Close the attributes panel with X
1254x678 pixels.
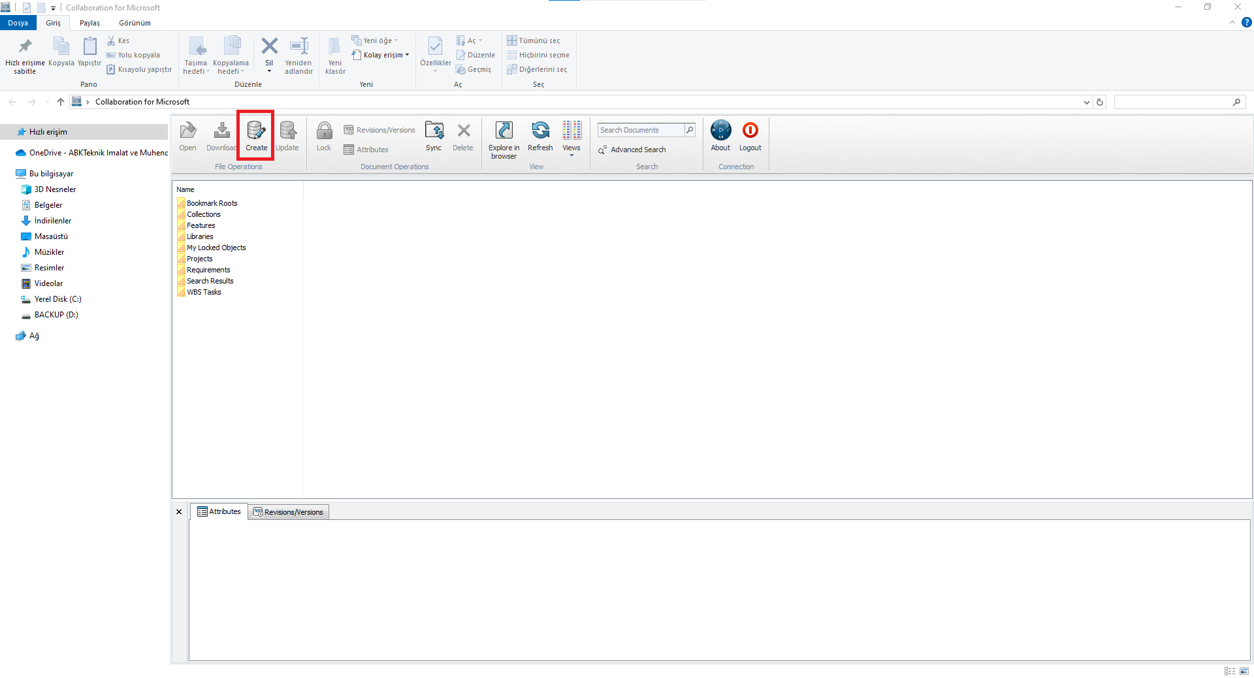(179, 512)
